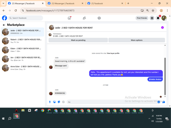Open the Jaide conversation in list
The width and height of the screenshot is (171, 128).
point(23,32)
